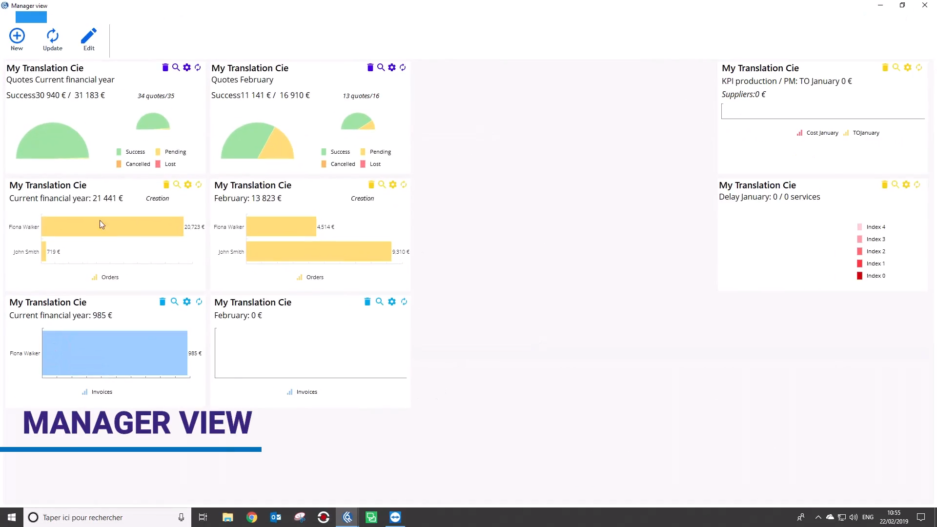Toggle Lost legend in Quotes current year
Image resolution: width=937 pixels, height=527 pixels.
(x=170, y=164)
